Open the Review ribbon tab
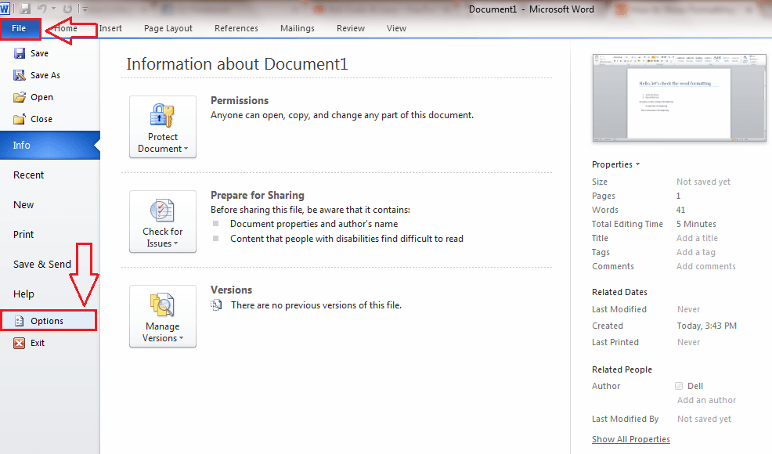The height and width of the screenshot is (454, 772). click(x=351, y=28)
